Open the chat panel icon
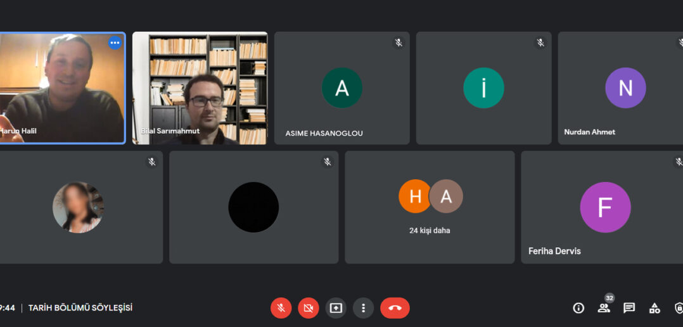Viewport: 683px width, 327px height. (x=629, y=308)
